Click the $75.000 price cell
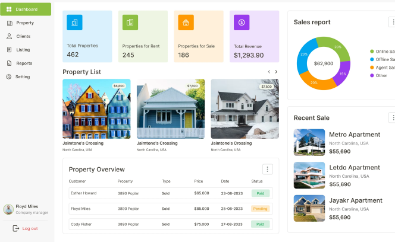The image size is (395, 246). click(202, 224)
